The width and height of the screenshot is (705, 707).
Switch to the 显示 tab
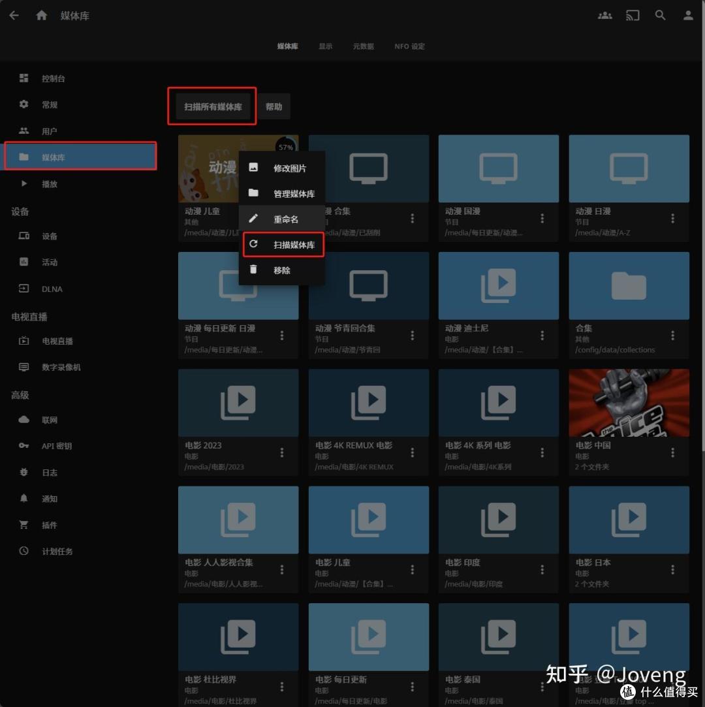pyautogui.click(x=325, y=46)
